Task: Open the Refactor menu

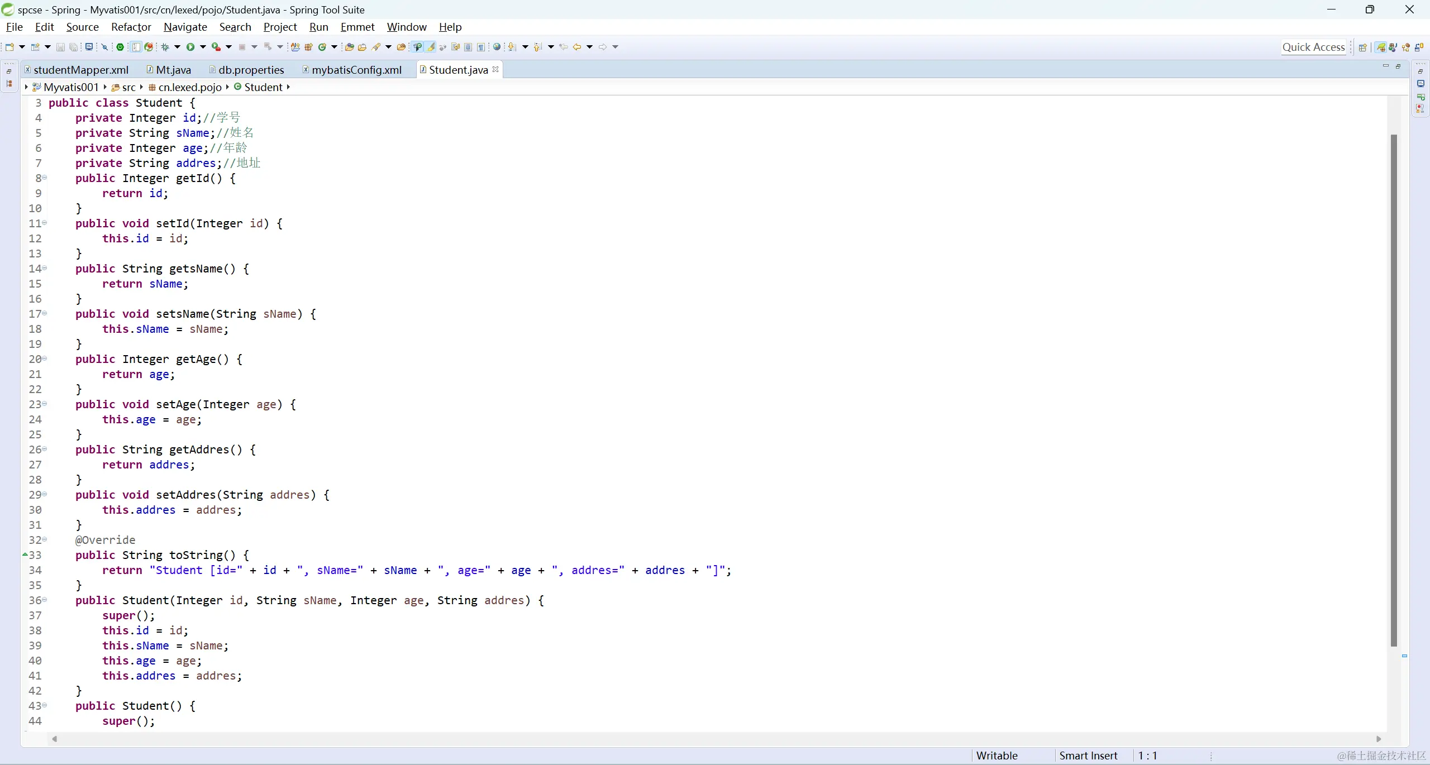Action: (x=131, y=27)
